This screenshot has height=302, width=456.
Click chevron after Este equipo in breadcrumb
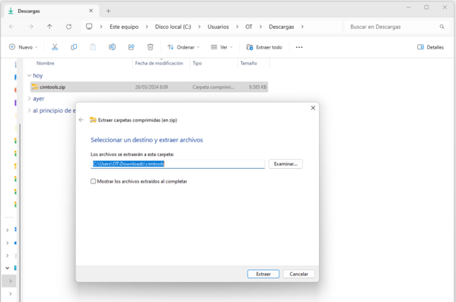[147, 27]
